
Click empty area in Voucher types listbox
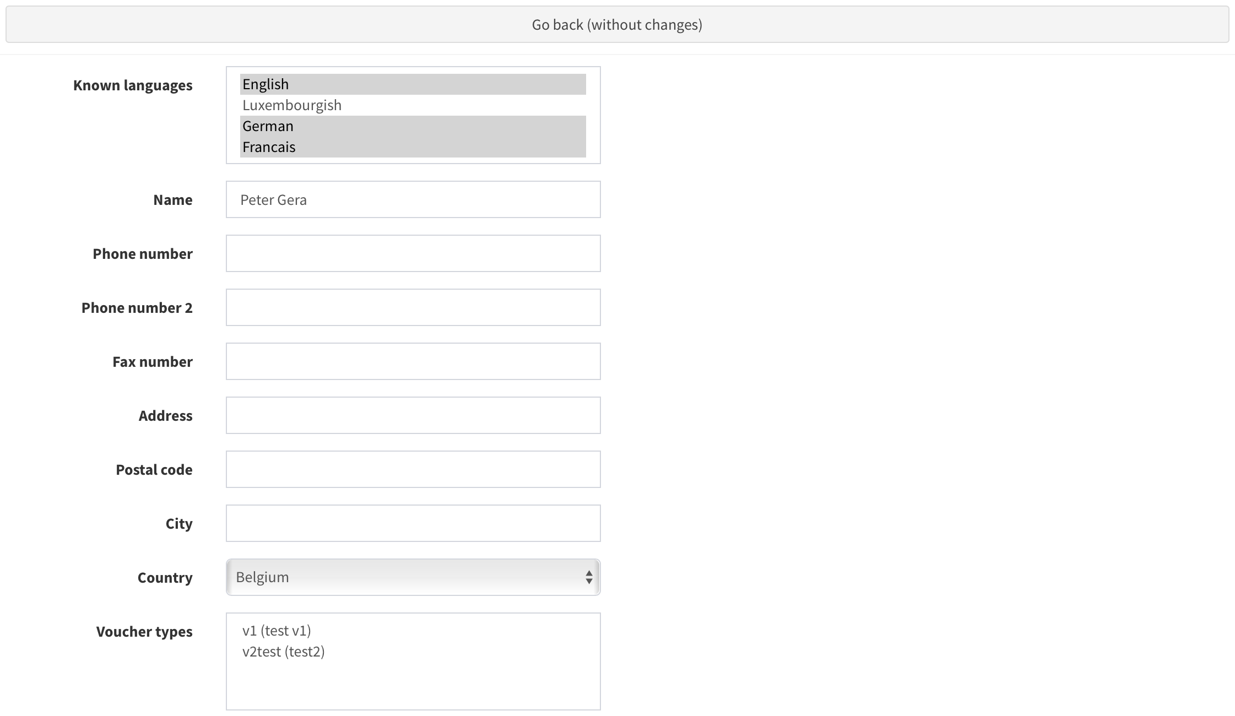point(413,686)
